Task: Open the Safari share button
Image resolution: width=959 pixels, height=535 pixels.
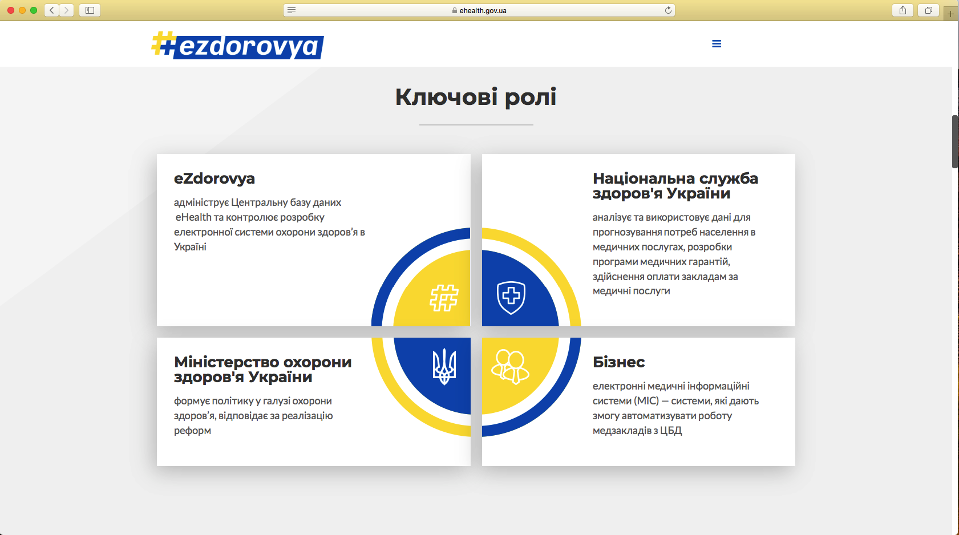Action: [x=903, y=10]
